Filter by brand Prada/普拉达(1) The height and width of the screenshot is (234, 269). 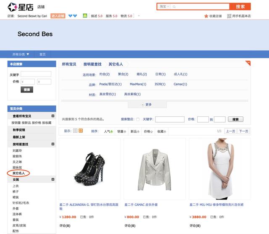click(x=111, y=84)
